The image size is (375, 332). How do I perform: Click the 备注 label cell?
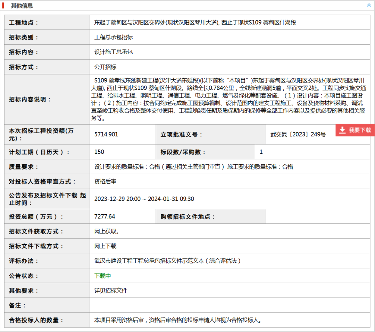(x=47, y=305)
